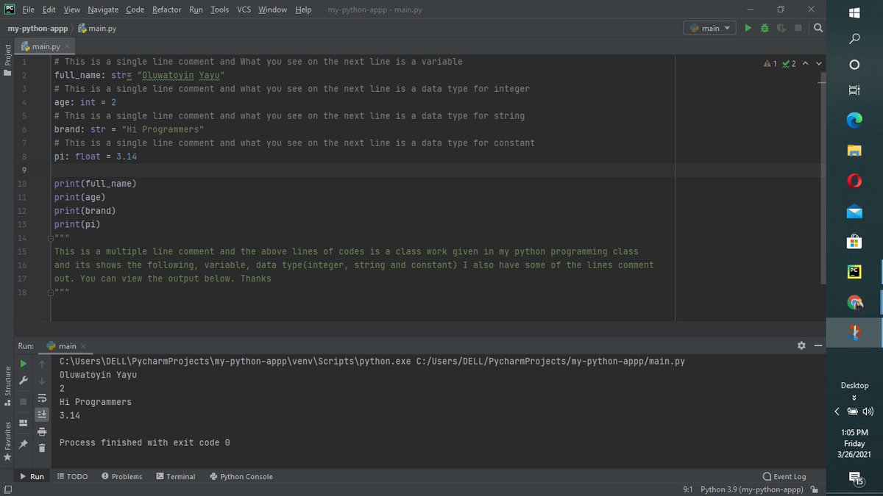Open run configuration settings wrench icon
This screenshot has height=496, width=883.
(x=24, y=381)
